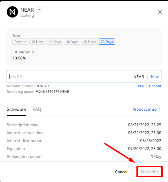
Task: Click the Cancel button
Action: click(x=121, y=172)
